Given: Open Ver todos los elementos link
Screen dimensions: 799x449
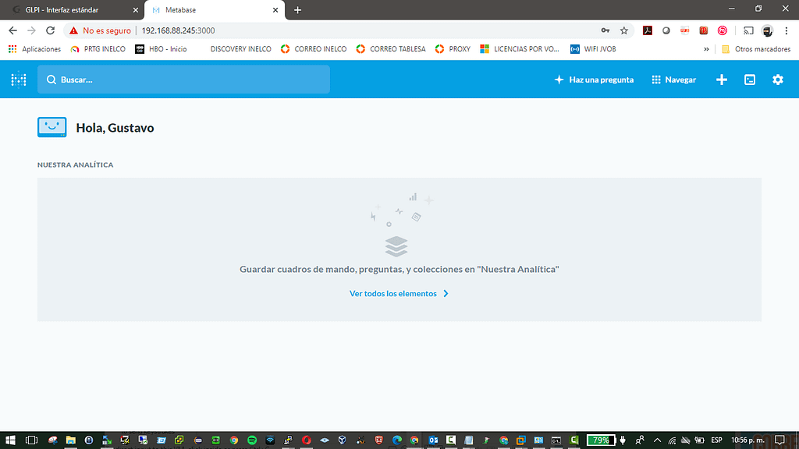Looking at the screenshot, I should pyautogui.click(x=399, y=293).
